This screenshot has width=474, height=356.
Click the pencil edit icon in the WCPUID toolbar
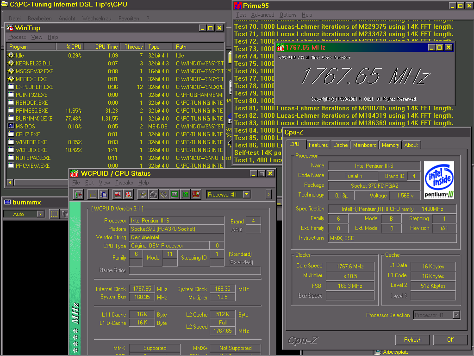(x=153, y=194)
